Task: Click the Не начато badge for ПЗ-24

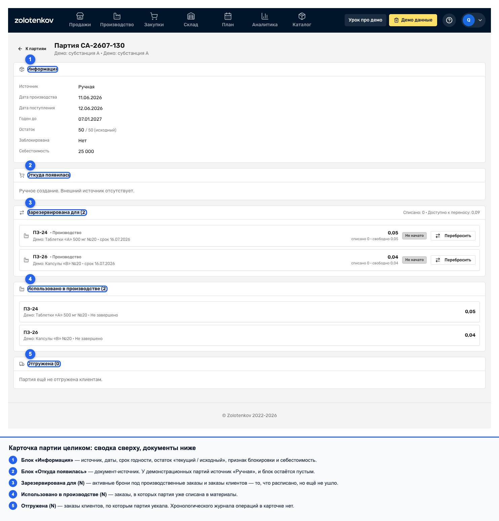Action: click(414, 236)
